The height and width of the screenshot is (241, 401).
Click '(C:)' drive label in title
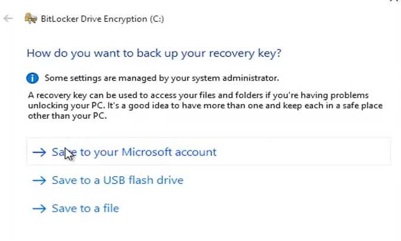click(156, 19)
